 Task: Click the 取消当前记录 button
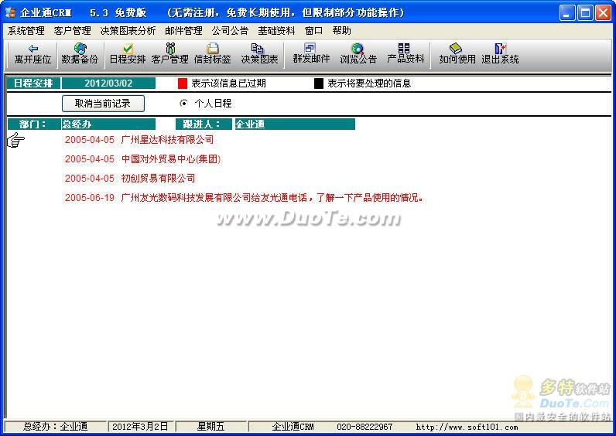(x=103, y=104)
